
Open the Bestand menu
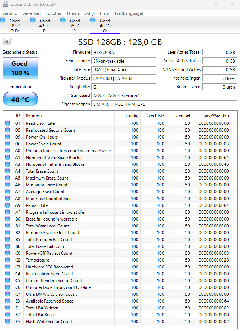pos(10,13)
